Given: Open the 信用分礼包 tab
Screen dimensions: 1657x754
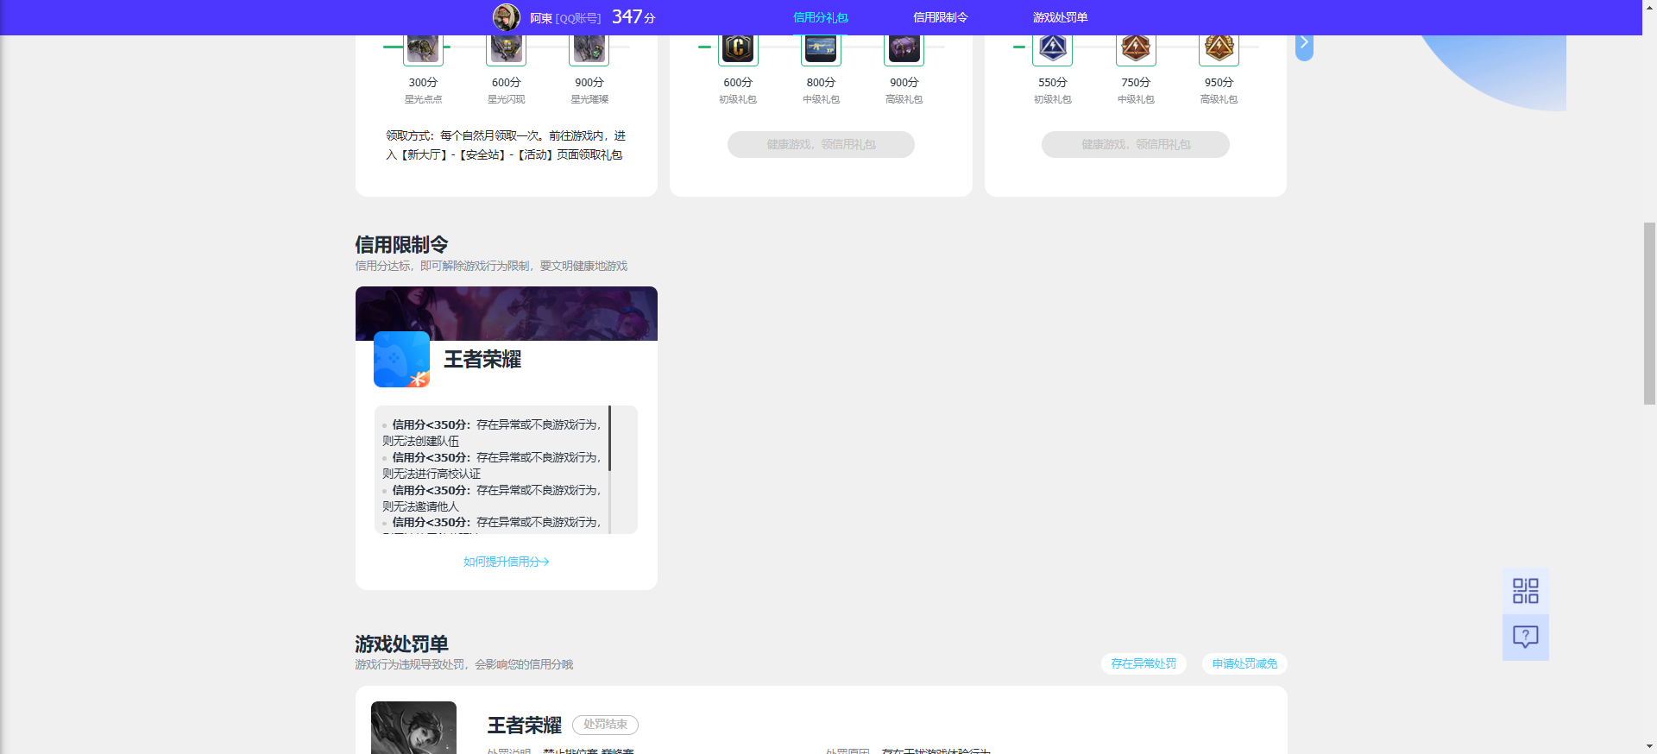Looking at the screenshot, I should point(820,17).
